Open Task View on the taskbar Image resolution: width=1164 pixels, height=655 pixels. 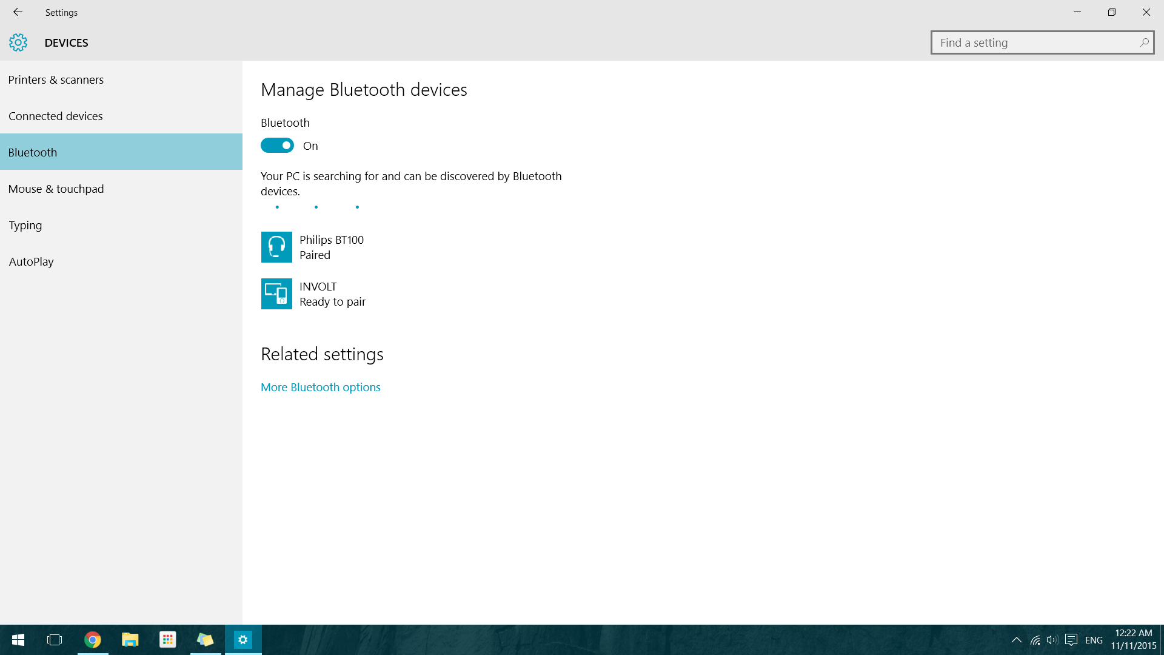point(55,640)
